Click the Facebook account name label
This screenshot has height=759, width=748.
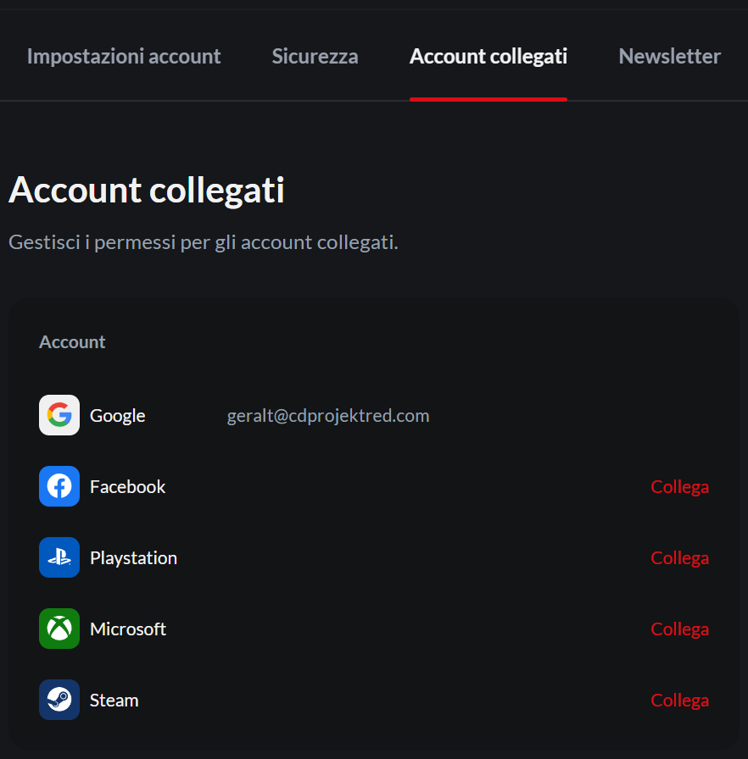point(128,487)
